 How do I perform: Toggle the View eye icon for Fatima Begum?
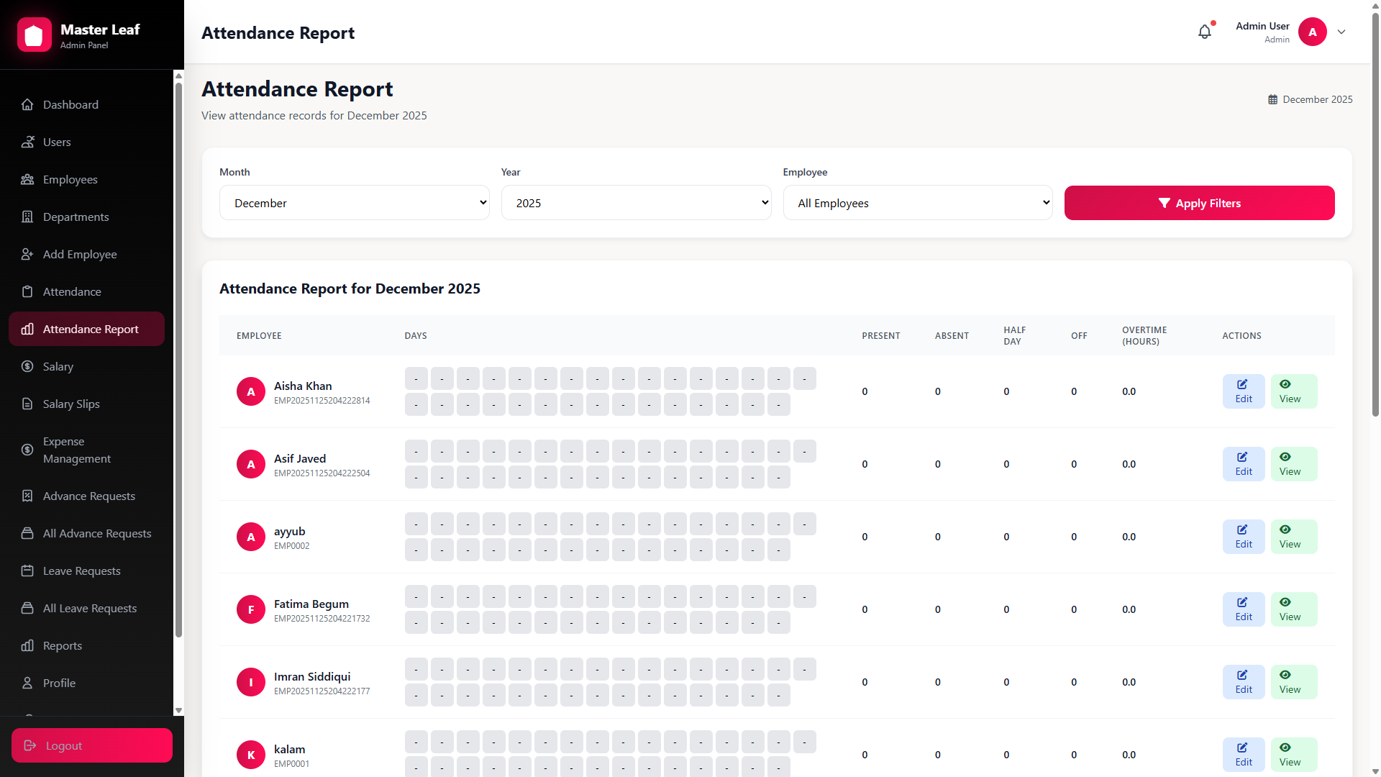click(x=1285, y=602)
